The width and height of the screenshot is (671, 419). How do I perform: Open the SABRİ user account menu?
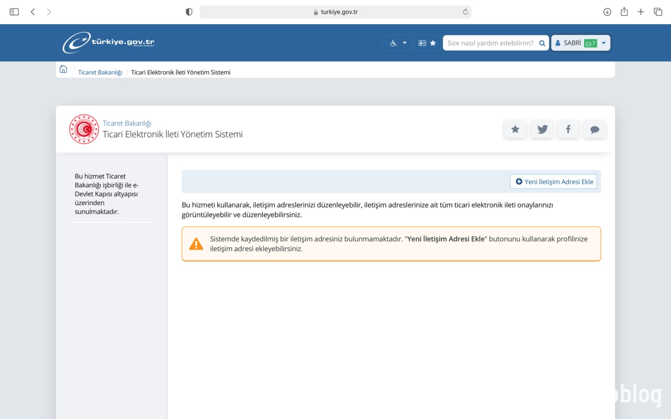click(x=580, y=43)
